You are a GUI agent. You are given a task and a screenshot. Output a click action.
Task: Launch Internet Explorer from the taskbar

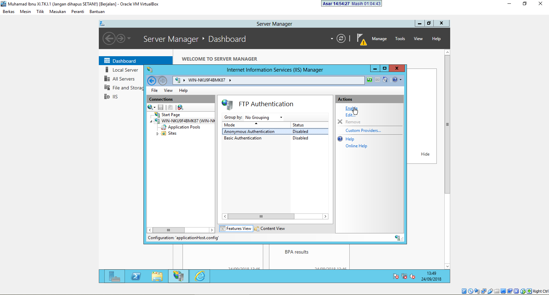(x=200, y=276)
